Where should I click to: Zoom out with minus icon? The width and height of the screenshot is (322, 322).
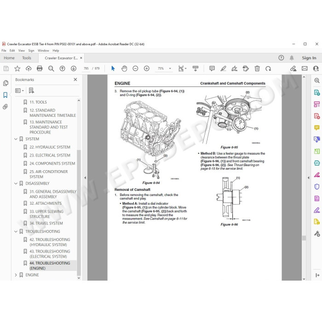135,69
